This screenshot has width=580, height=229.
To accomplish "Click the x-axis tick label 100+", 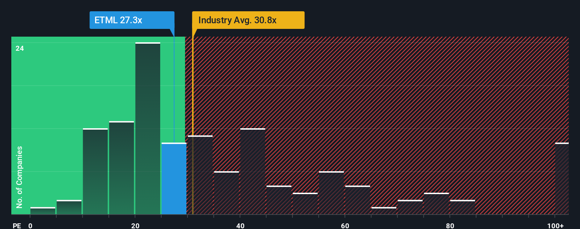I will click(555, 226).
